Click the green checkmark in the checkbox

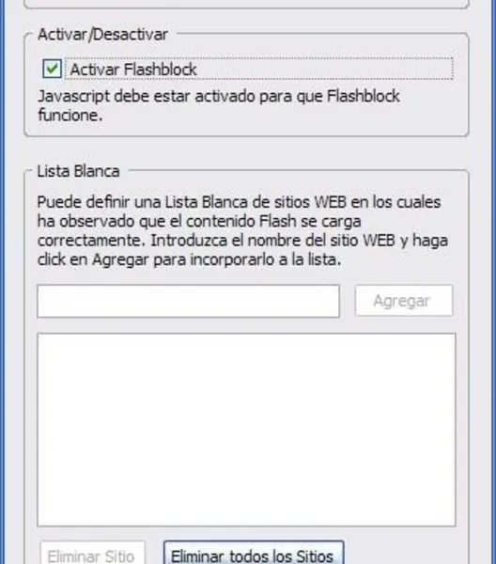click(53, 68)
